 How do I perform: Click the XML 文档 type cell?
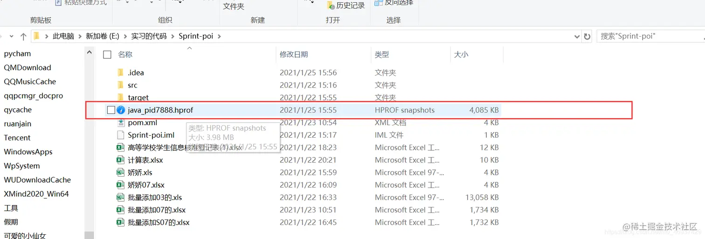coord(390,123)
